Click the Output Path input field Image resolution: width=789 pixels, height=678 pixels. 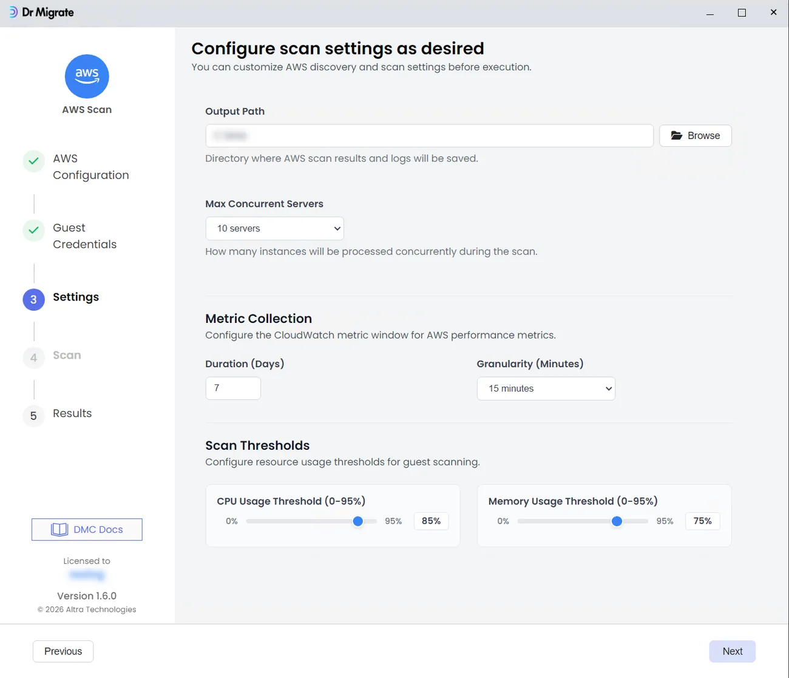pyautogui.click(x=430, y=136)
